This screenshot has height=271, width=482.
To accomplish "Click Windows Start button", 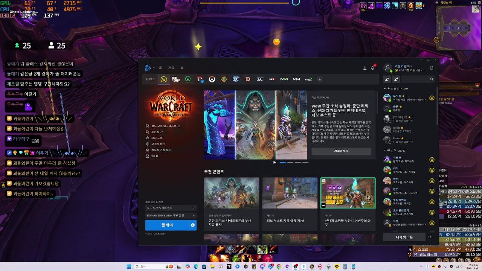I will coord(129,266).
